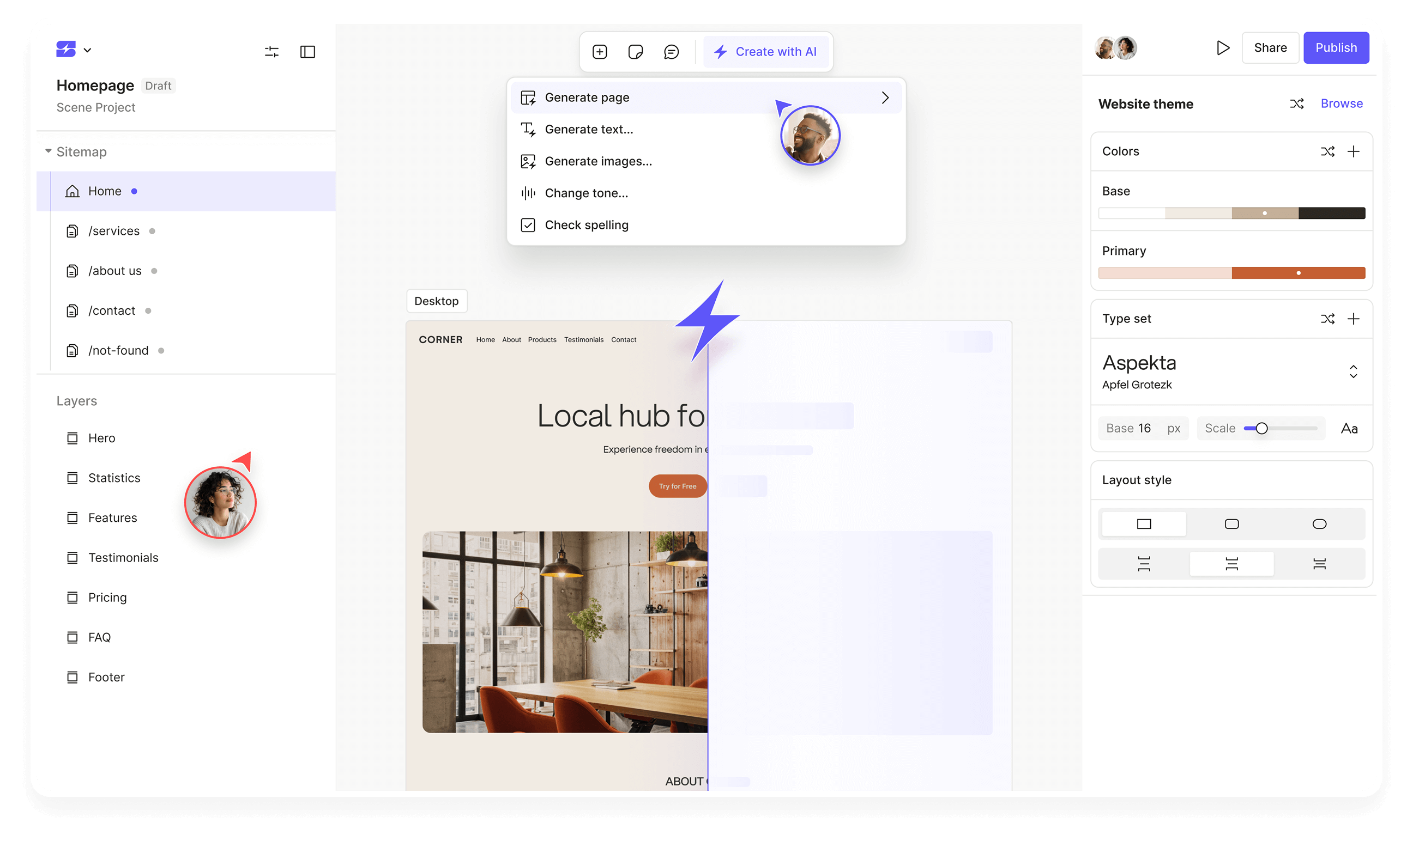Select the FAQ layer
The width and height of the screenshot is (1413, 841).
coord(89,637)
